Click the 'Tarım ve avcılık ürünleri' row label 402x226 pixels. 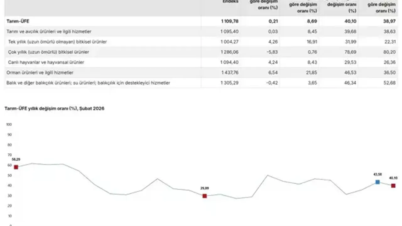(x=49, y=31)
